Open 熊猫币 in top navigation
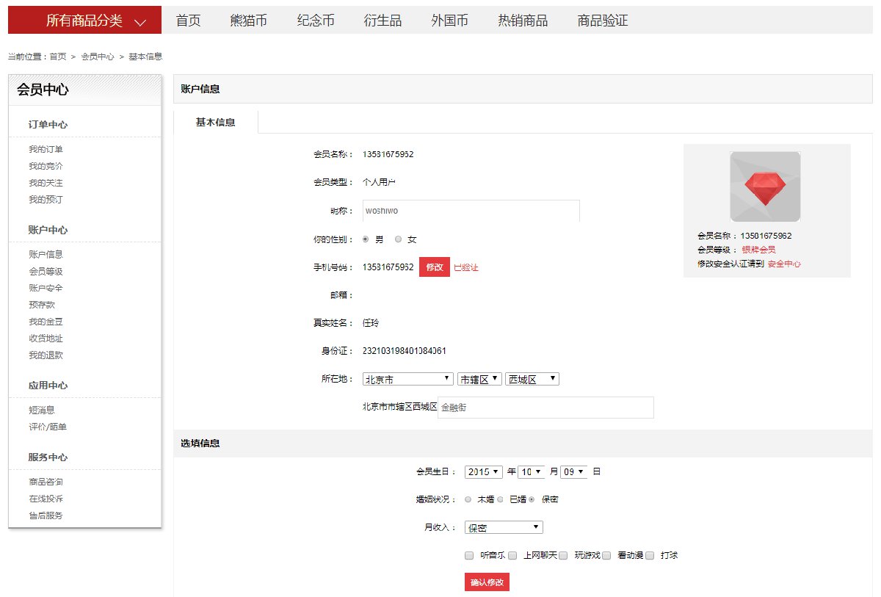 pos(249,21)
